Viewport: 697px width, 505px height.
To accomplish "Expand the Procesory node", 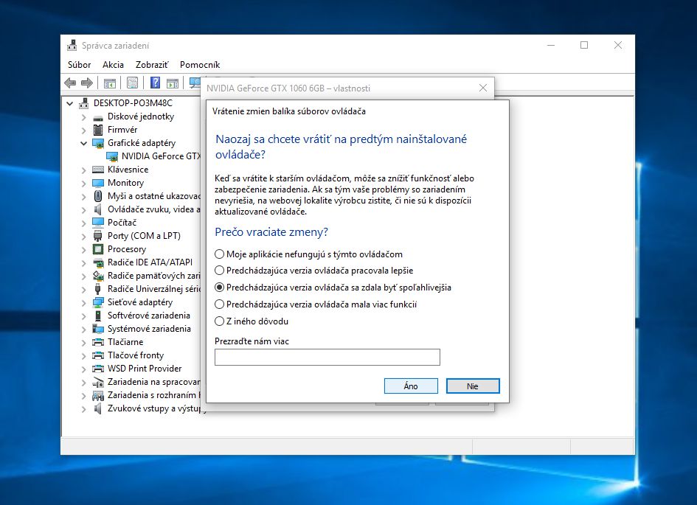I will click(83, 250).
